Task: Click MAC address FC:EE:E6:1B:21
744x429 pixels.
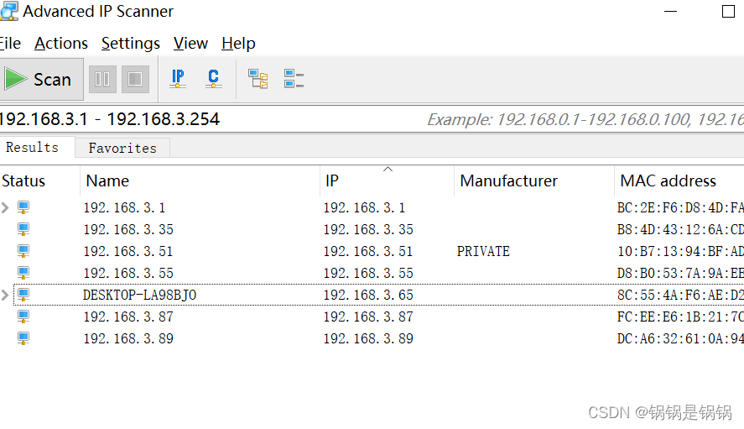Action: [x=680, y=317]
